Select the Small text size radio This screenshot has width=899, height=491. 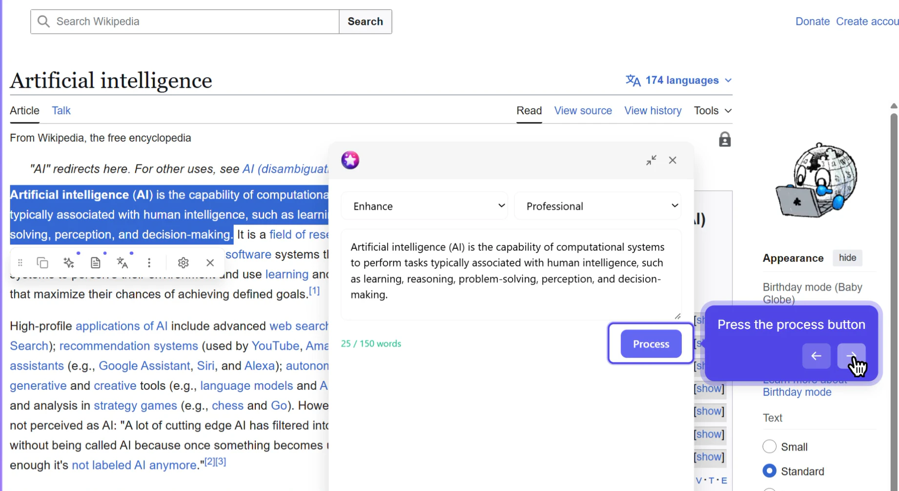pos(769,447)
